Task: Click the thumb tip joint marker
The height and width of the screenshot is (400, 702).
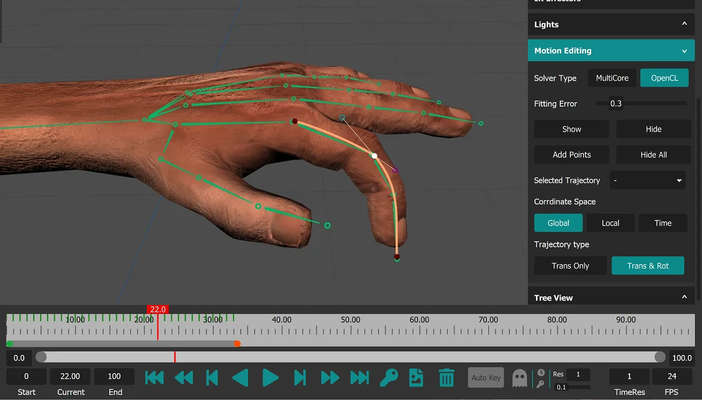Action: click(x=327, y=225)
